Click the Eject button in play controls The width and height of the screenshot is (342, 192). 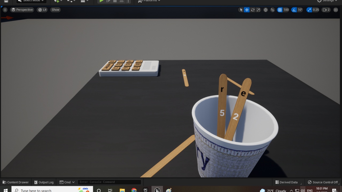pyautogui.click(x=122, y=1)
